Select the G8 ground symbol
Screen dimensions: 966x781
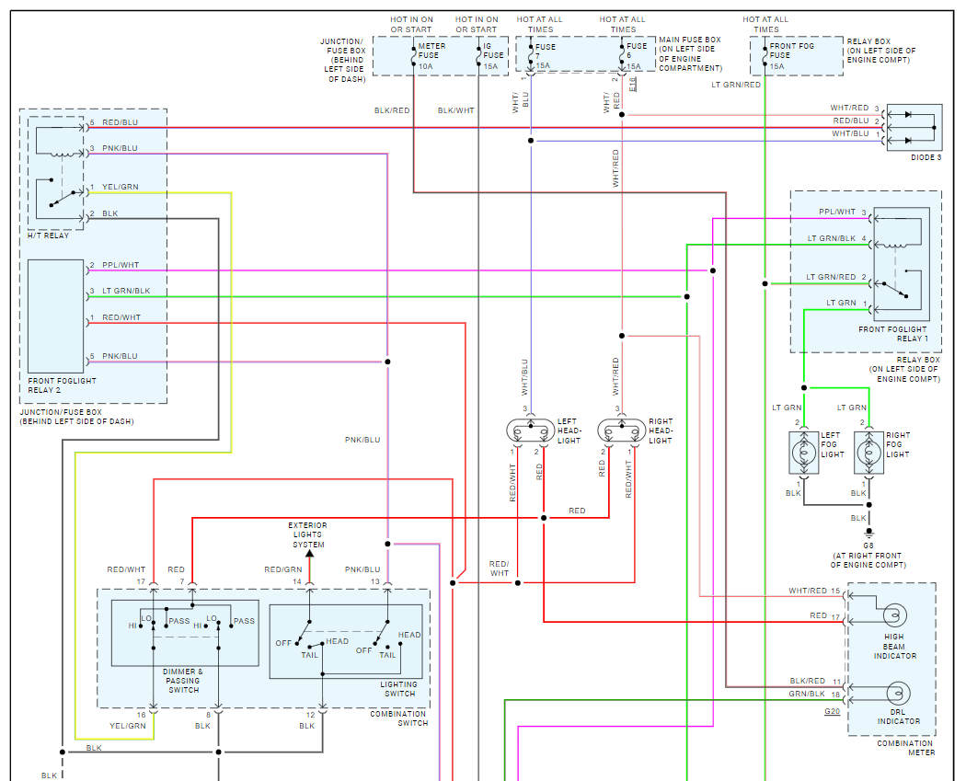tap(868, 533)
